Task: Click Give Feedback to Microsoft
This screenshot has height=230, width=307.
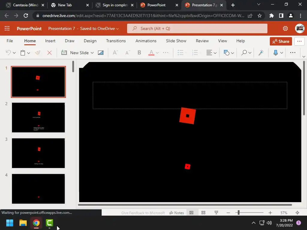Action: (x=143, y=213)
